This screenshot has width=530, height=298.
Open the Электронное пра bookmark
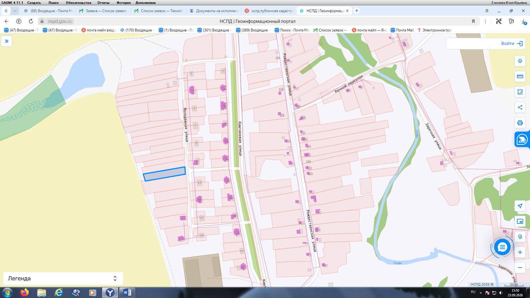pyautogui.click(x=435, y=30)
